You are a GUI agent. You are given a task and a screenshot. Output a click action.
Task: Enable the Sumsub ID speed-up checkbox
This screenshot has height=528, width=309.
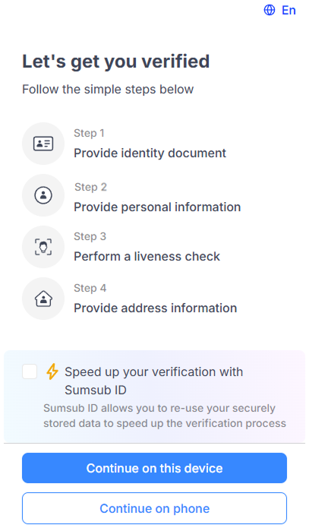pyautogui.click(x=30, y=371)
